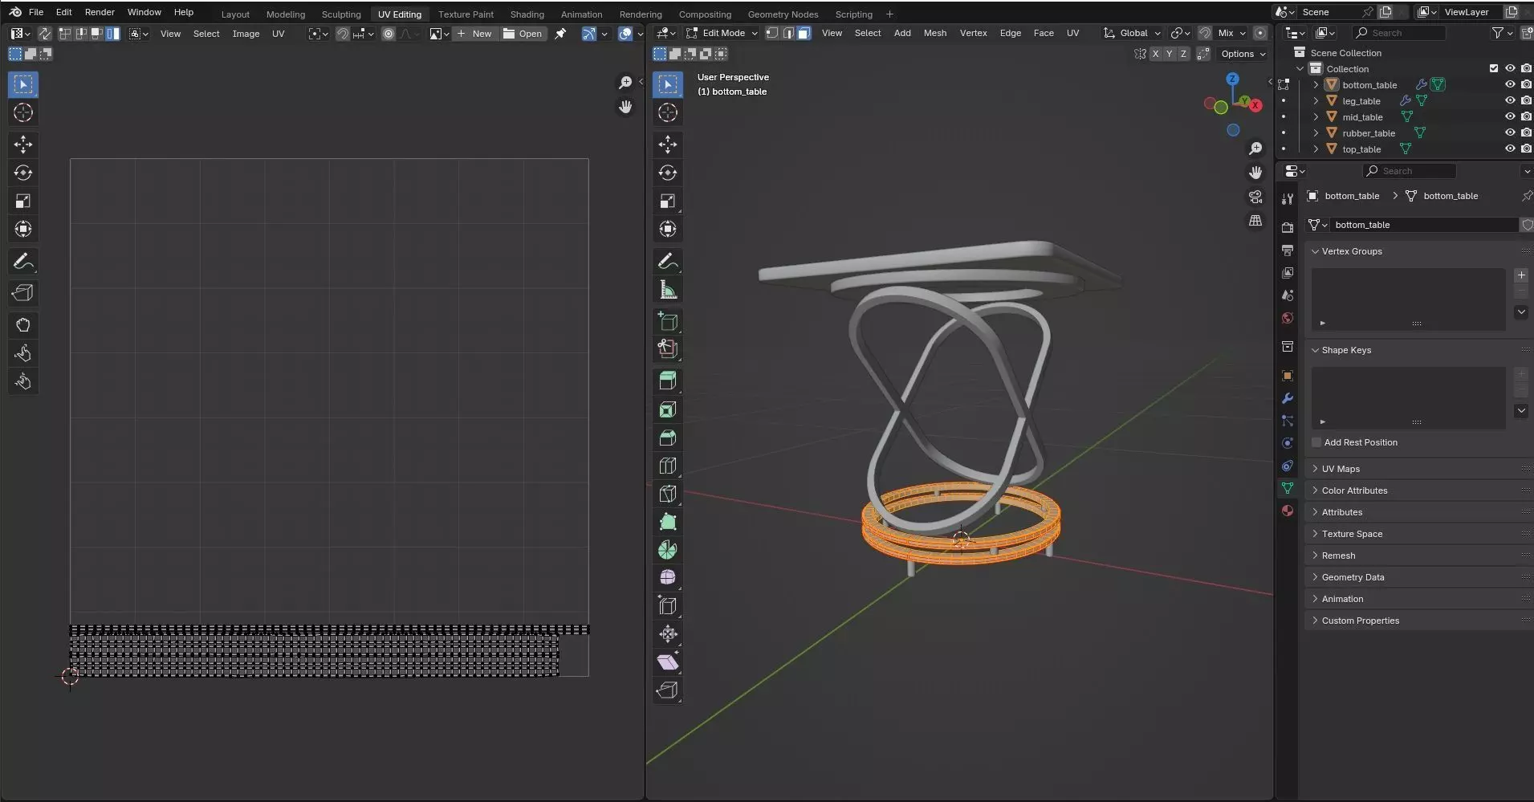Select the Move tool in UV editor
The width and height of the screenshot is (1534, 802).
(23, 145)
